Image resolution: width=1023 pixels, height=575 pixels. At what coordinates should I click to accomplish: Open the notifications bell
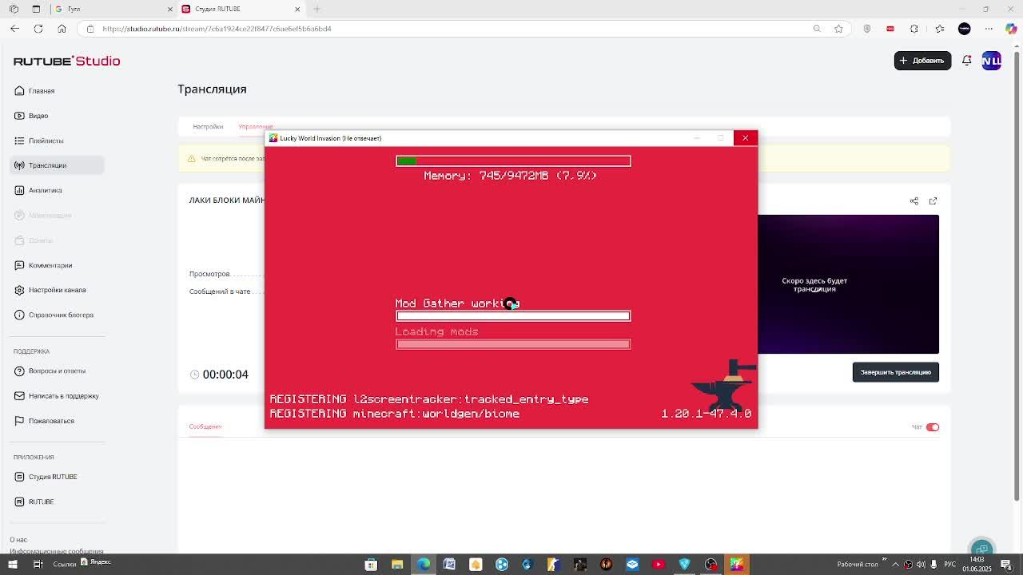pyautogui.click(x=967, y=61)
